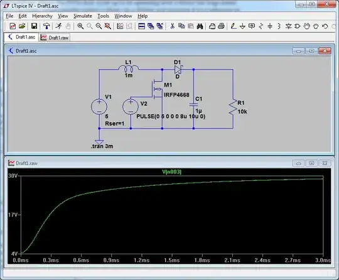Click the PULSE(0 5 0 0 0 8u 10u 0) text
This screenshot has height=280, width=339.
click(x=171, y=116)
